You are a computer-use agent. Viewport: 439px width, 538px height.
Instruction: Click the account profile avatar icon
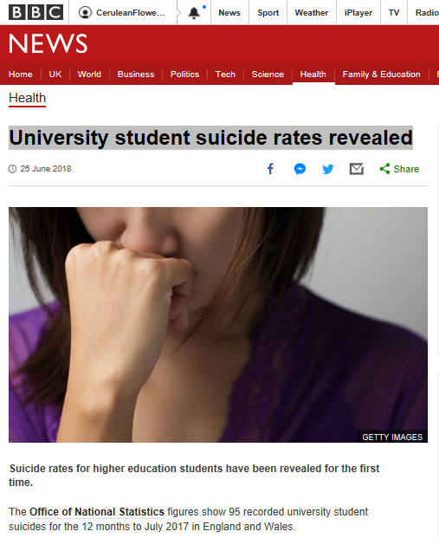point(85,13)
